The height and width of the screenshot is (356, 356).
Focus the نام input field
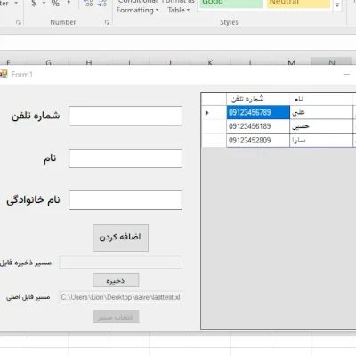click(125, 158)
